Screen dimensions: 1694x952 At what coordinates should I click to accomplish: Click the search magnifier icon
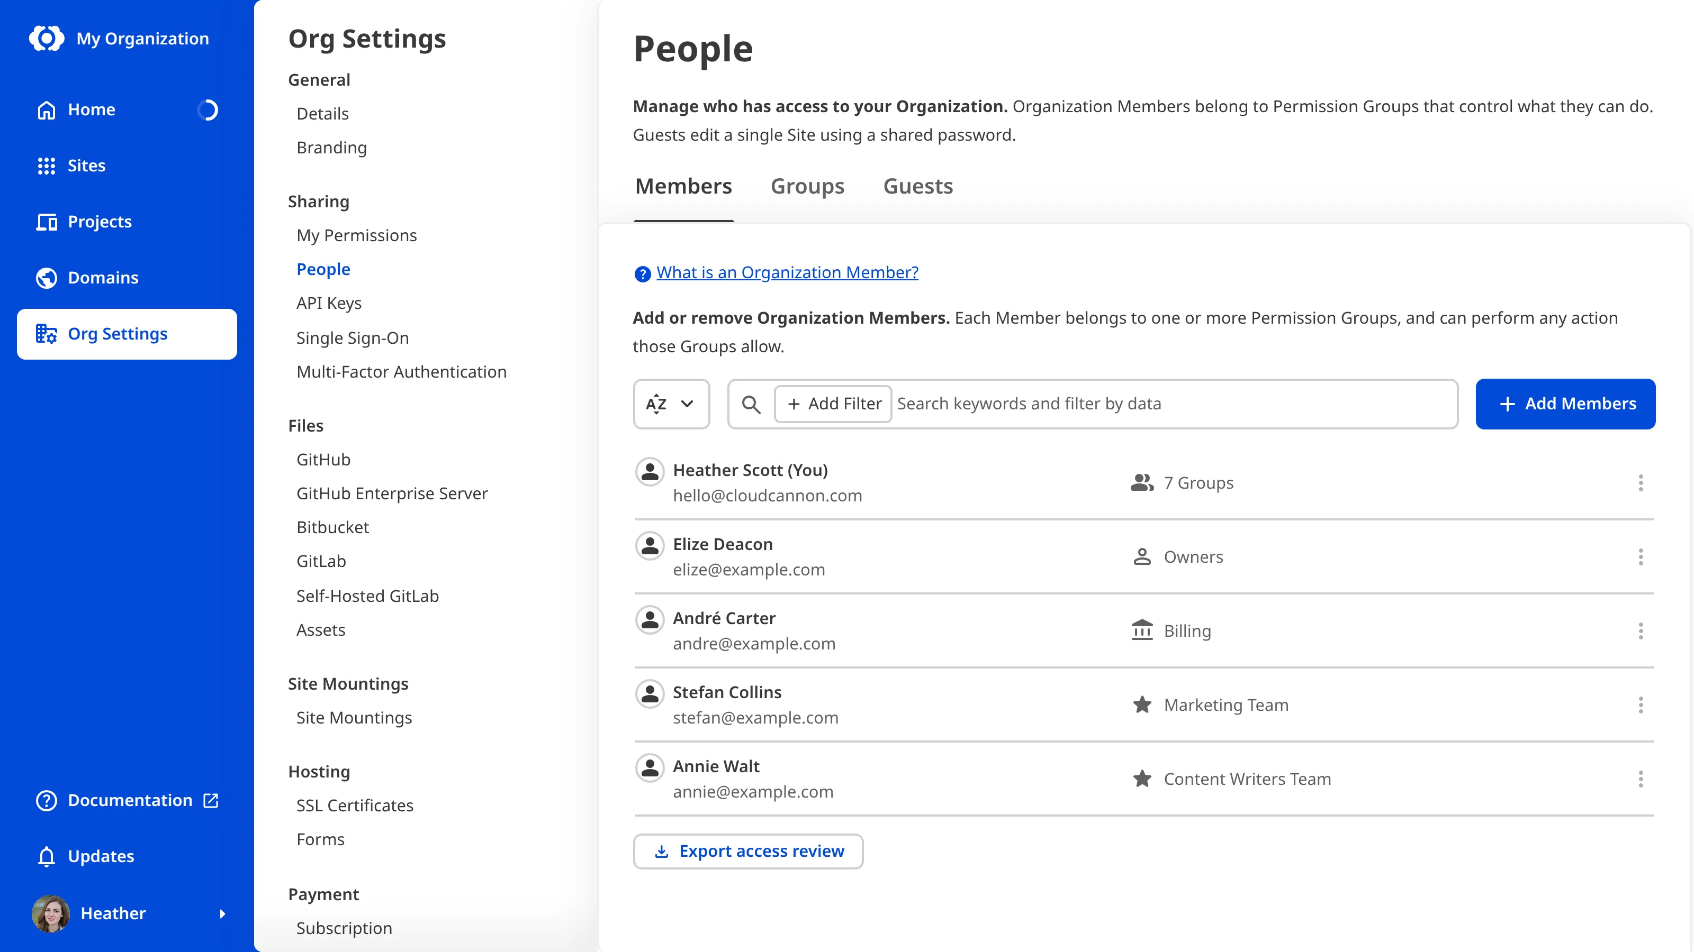(x=751, y=404)
